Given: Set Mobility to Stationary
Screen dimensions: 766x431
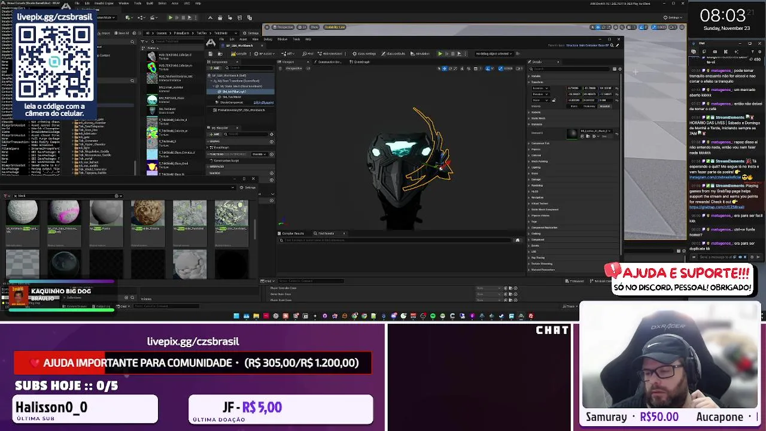Looking at the screenshot, I should pyautogui.click(x=589, y=107).
